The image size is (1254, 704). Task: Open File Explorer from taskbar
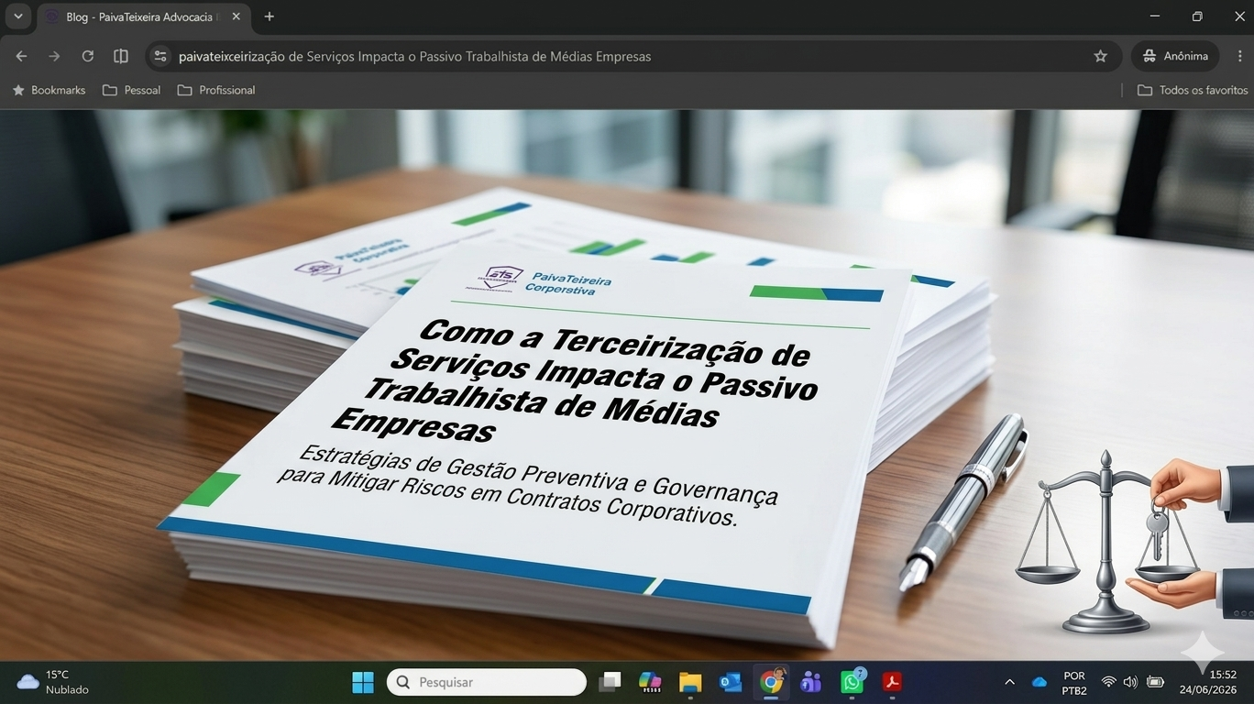[690, 682]
